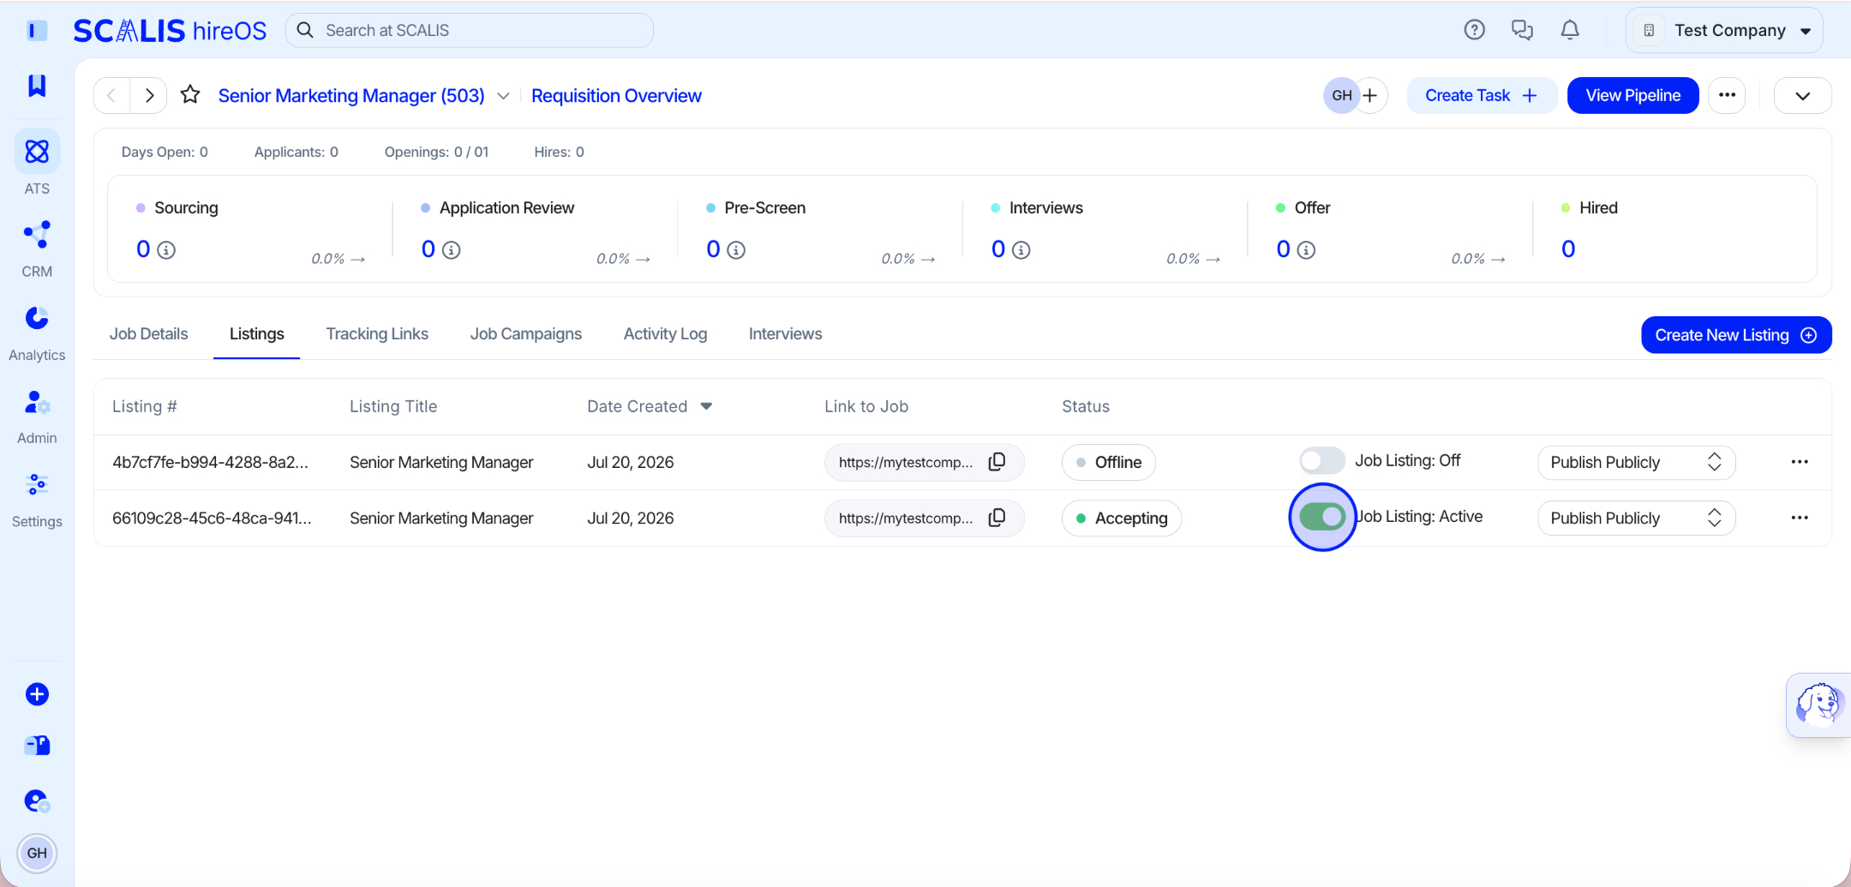Open the notifications bell
This screenshot has height=887, width=1851.
tap(1570, 30)
